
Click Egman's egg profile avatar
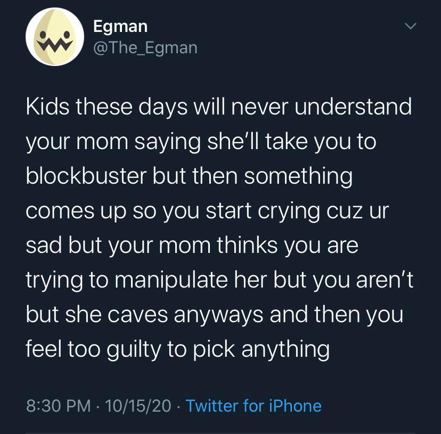point(55,37)
